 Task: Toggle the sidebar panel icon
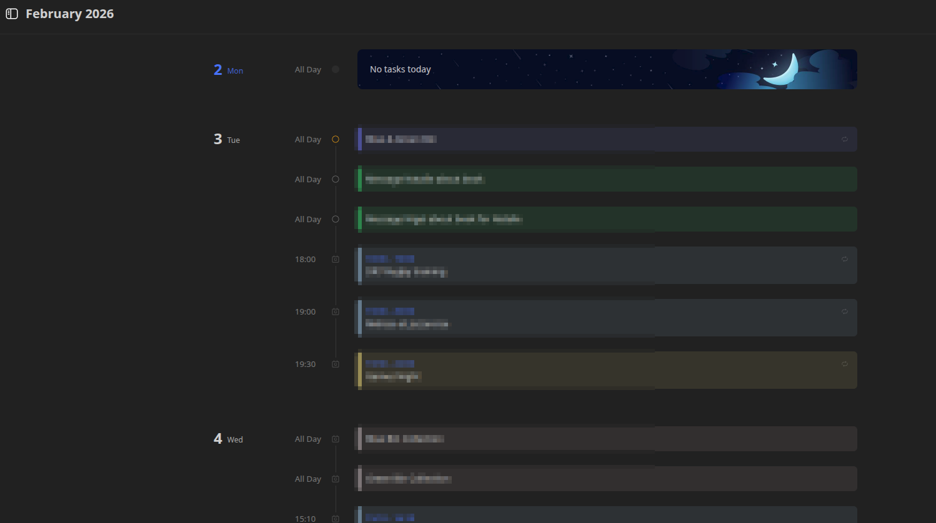[12, 14]
